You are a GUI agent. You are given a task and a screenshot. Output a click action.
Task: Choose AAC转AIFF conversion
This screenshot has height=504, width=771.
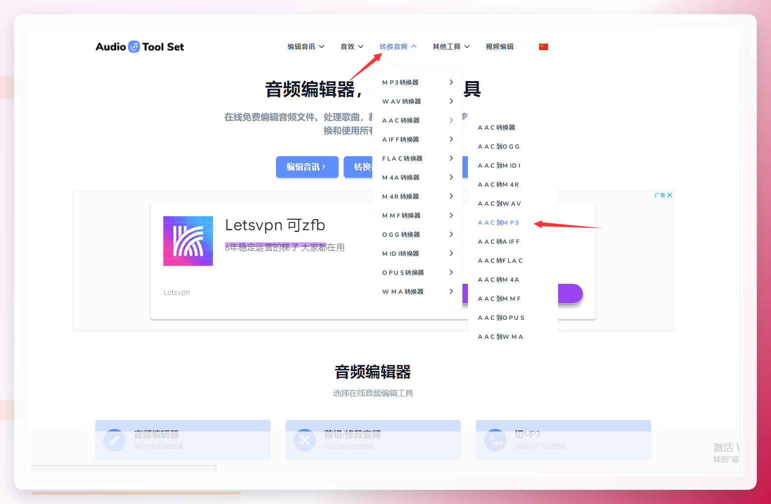tap(498, 241)
